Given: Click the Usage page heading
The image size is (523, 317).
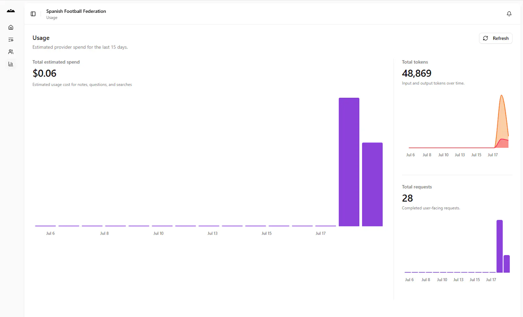Looking at the screenshot, I should click(x=41, y=38).
